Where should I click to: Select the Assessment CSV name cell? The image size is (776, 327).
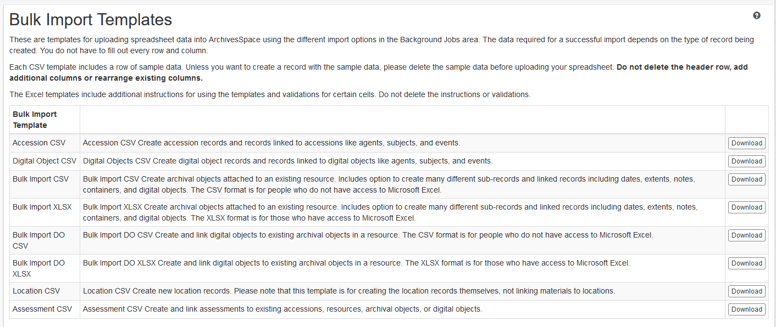(x=42, y=309)
